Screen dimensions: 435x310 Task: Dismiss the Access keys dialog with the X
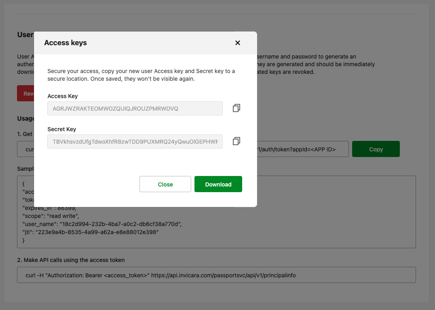pyautogui.click(x=238, y=43)
